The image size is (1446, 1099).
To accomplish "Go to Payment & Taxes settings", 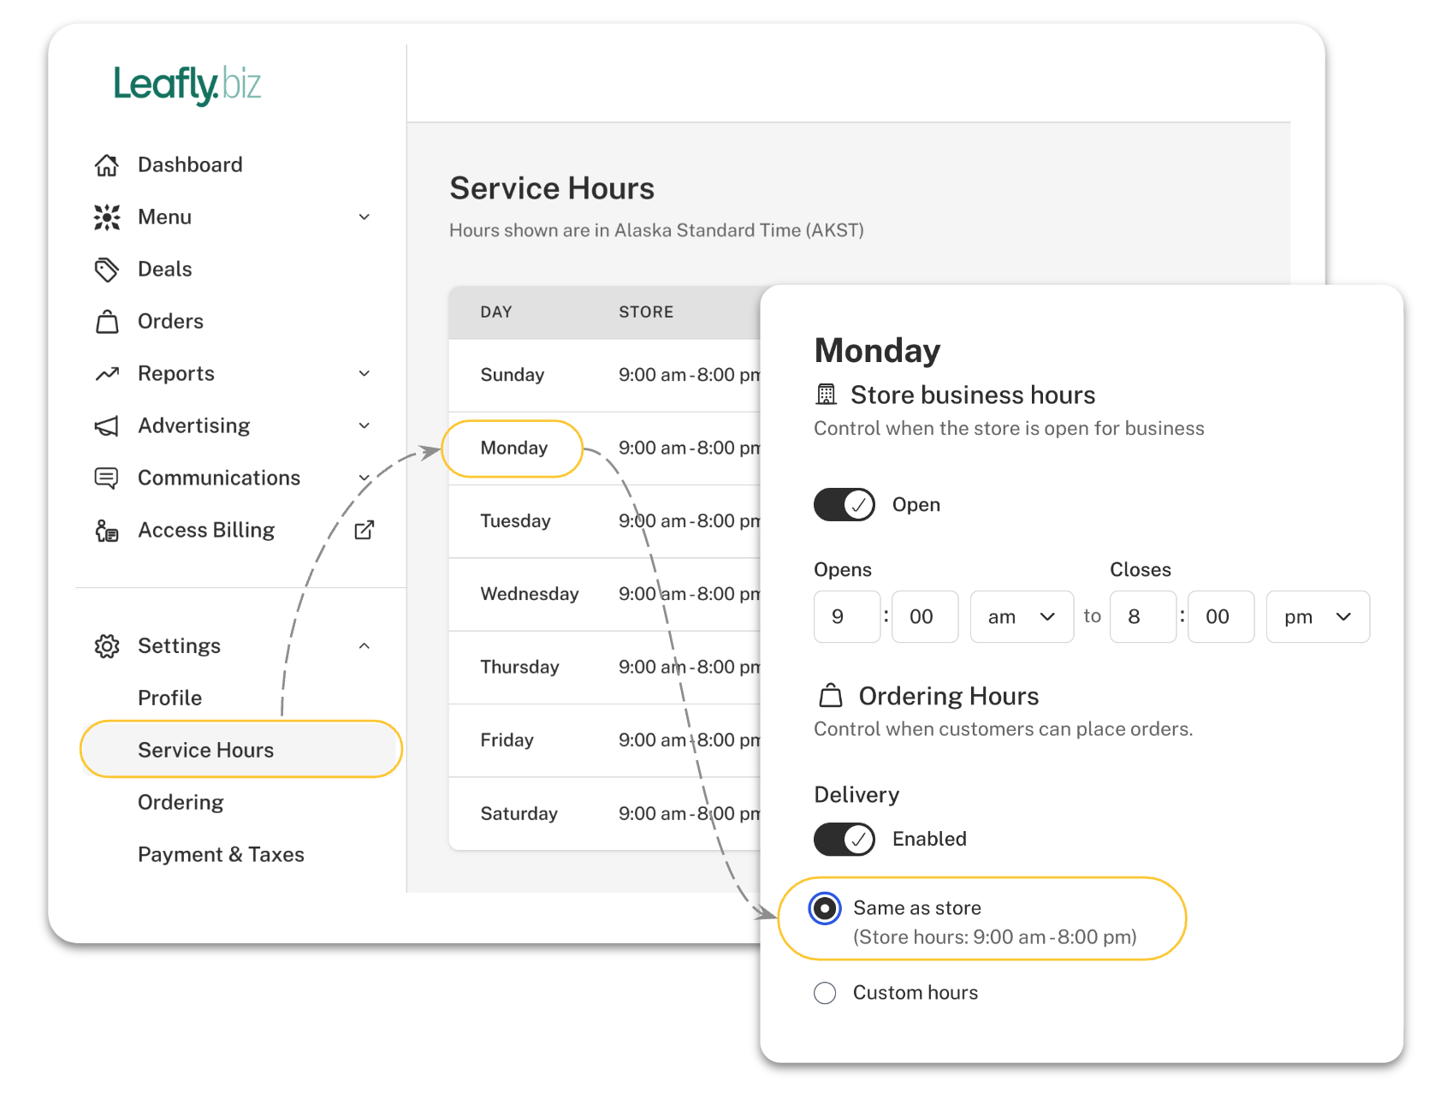I will 221,855.
